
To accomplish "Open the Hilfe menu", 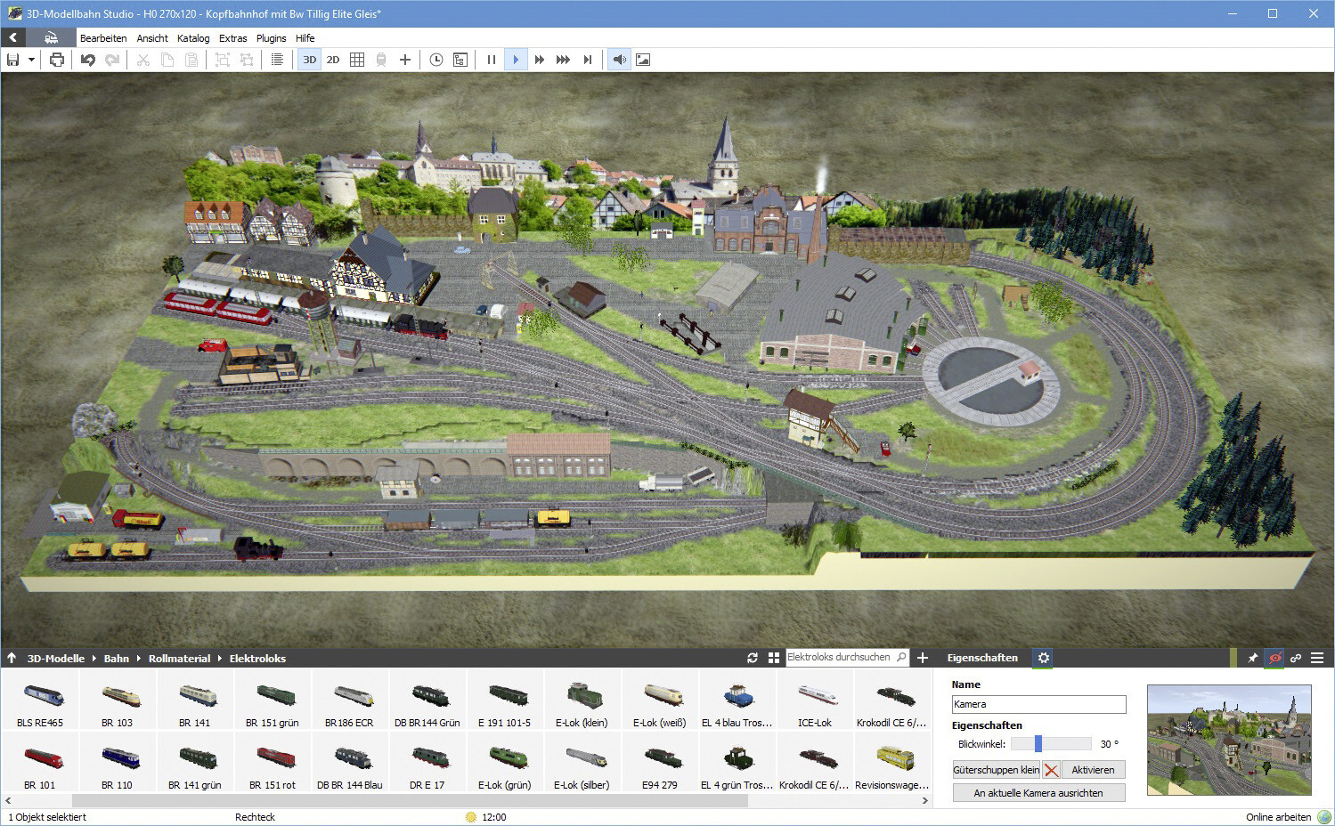I will point(305,38).
